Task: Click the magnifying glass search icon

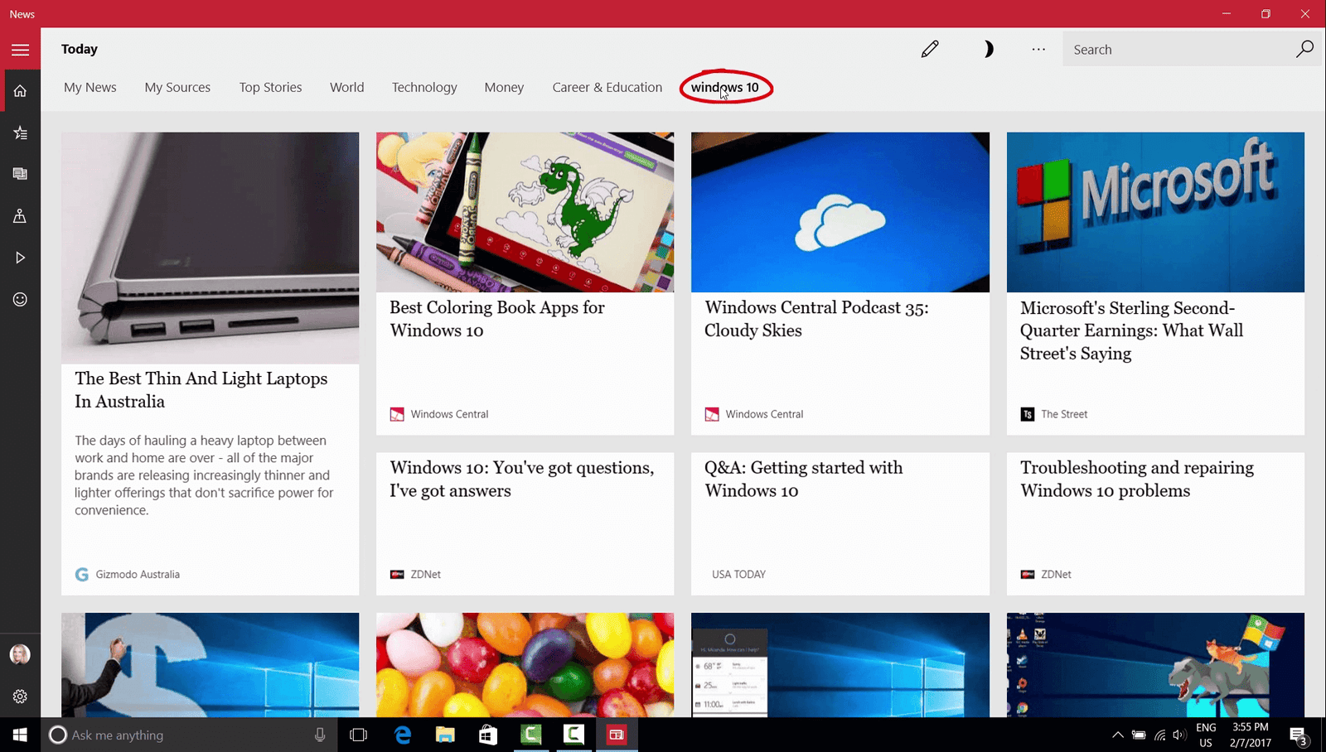Action: click(1304, 50)
